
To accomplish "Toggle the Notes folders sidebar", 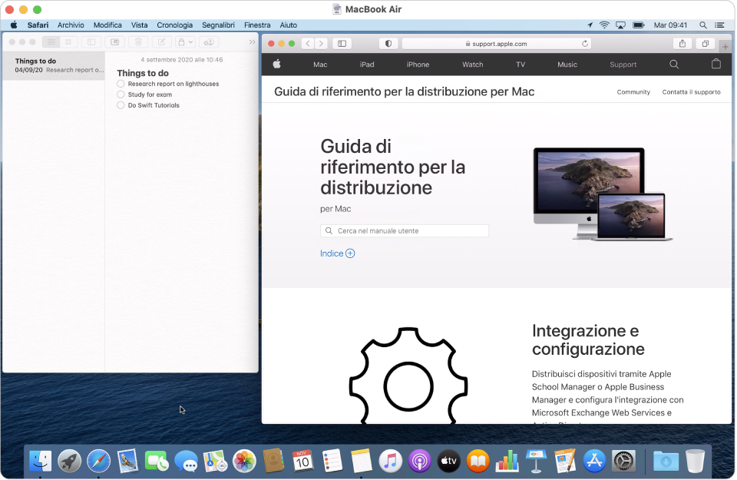I will coord(91,42).
